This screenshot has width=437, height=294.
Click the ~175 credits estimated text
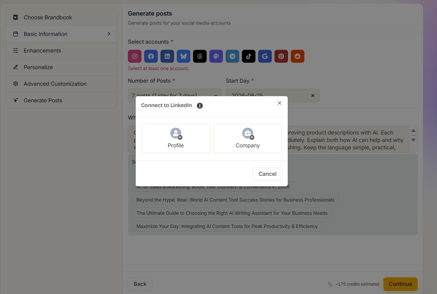(x=357, y=284)
